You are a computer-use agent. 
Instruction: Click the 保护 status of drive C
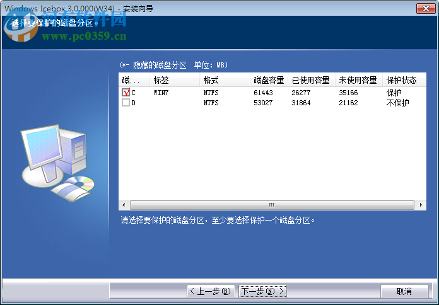point(394,93)
